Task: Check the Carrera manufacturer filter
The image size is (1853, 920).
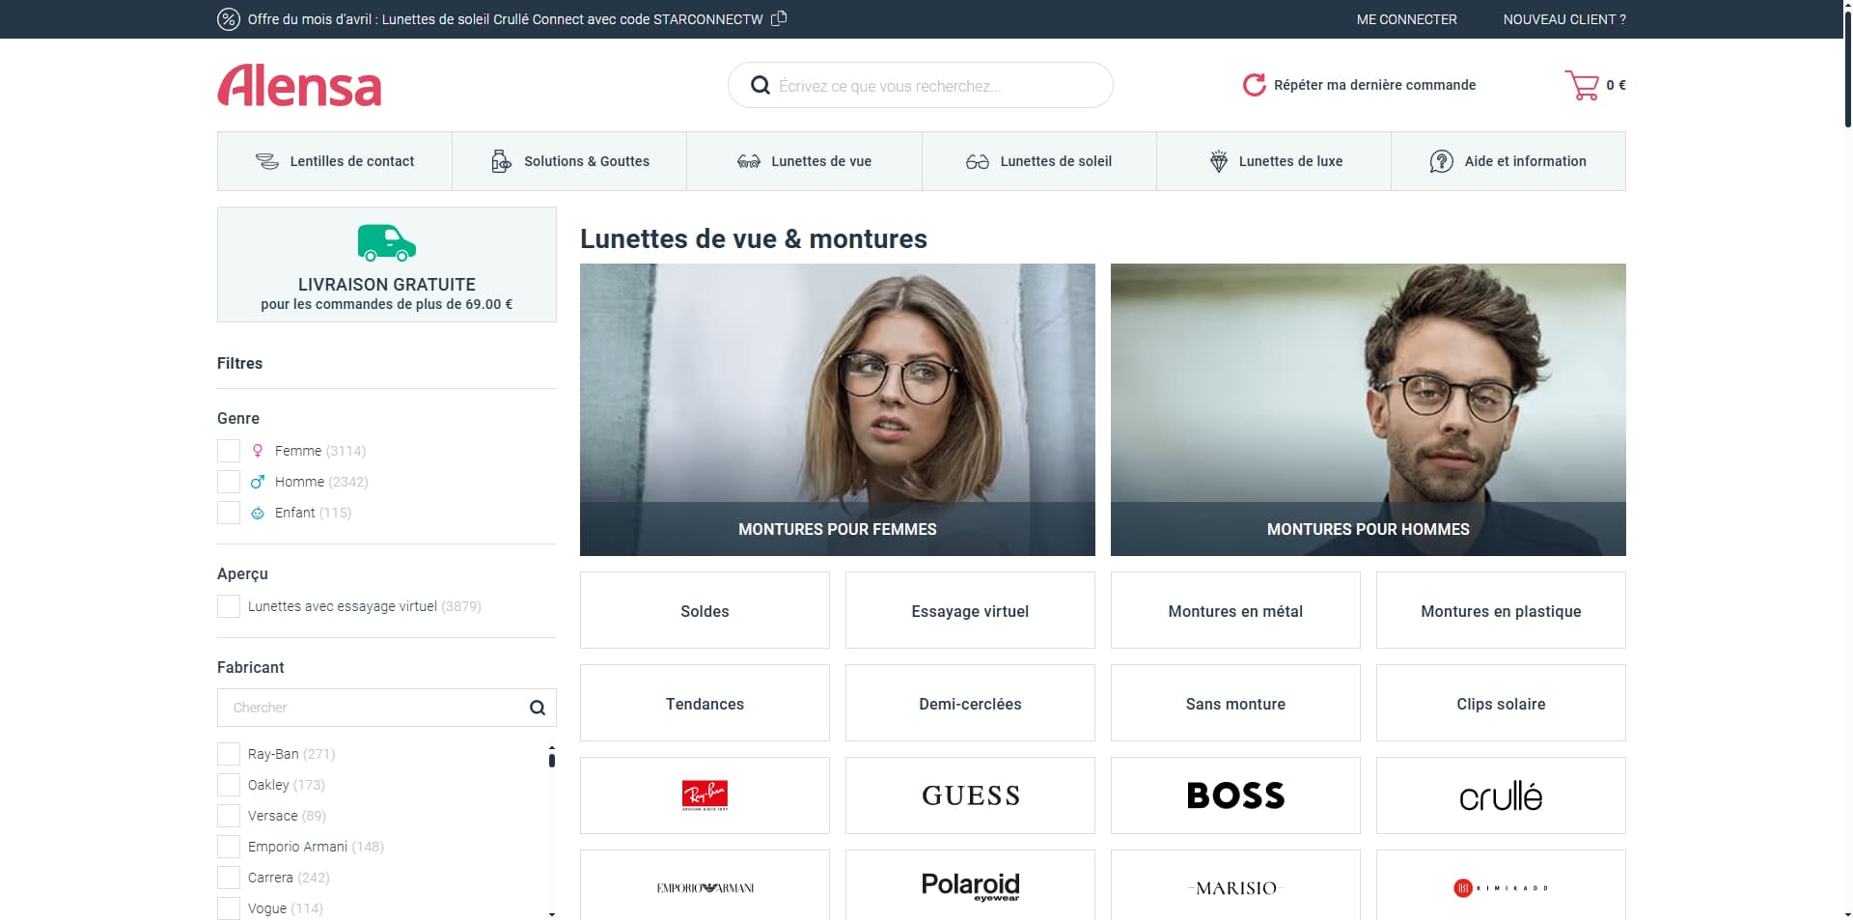Action: (229, 878)
